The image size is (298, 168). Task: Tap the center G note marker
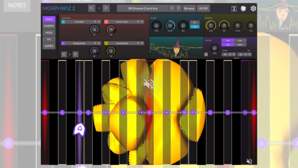[149, 112]
